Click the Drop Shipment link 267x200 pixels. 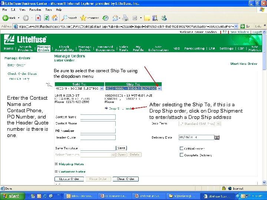(120, 109)
